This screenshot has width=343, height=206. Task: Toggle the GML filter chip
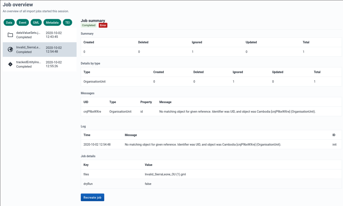(36, 23)
